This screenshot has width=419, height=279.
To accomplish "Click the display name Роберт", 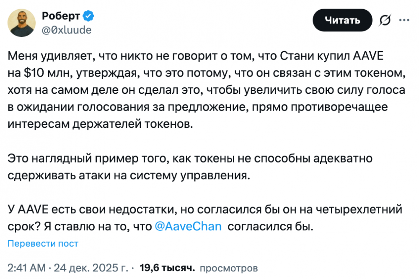I will tap(61, 17).
